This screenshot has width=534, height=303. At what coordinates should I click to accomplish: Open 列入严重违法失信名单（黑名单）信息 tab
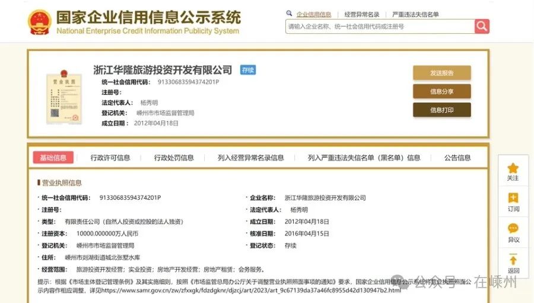pyautogui.click(x=364, y=158)
